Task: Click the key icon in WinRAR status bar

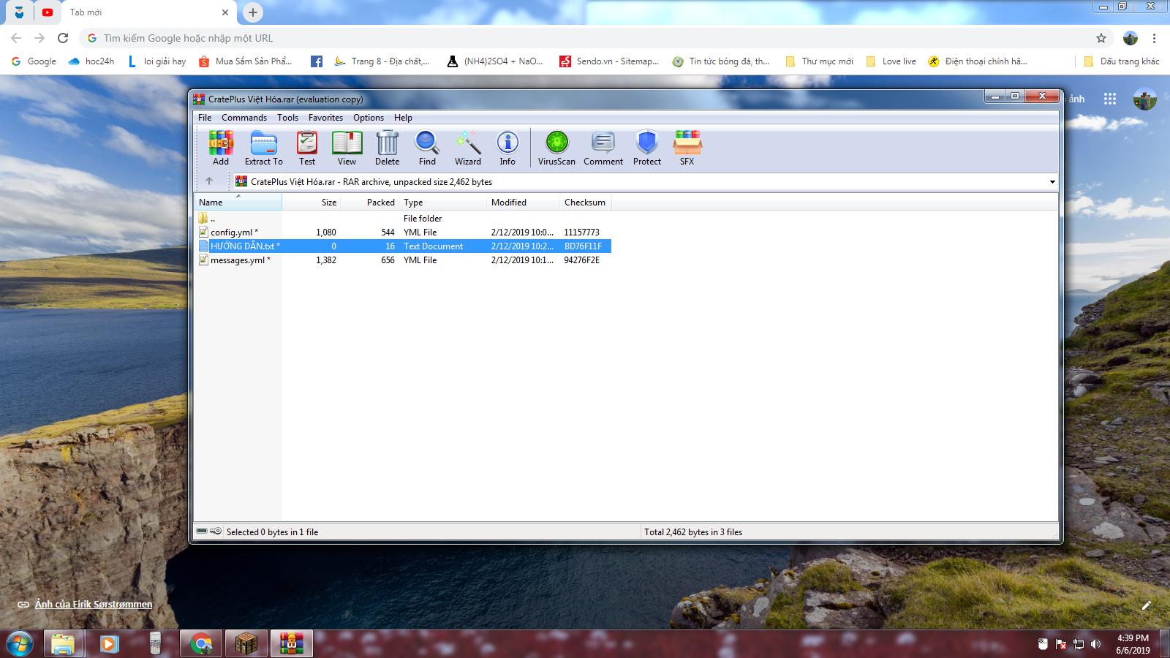Action: pos(216,532)
